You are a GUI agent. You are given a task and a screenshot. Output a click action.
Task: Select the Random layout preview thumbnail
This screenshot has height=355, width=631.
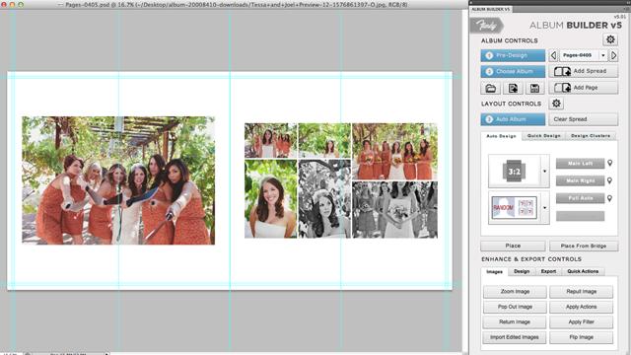[514, 208]
